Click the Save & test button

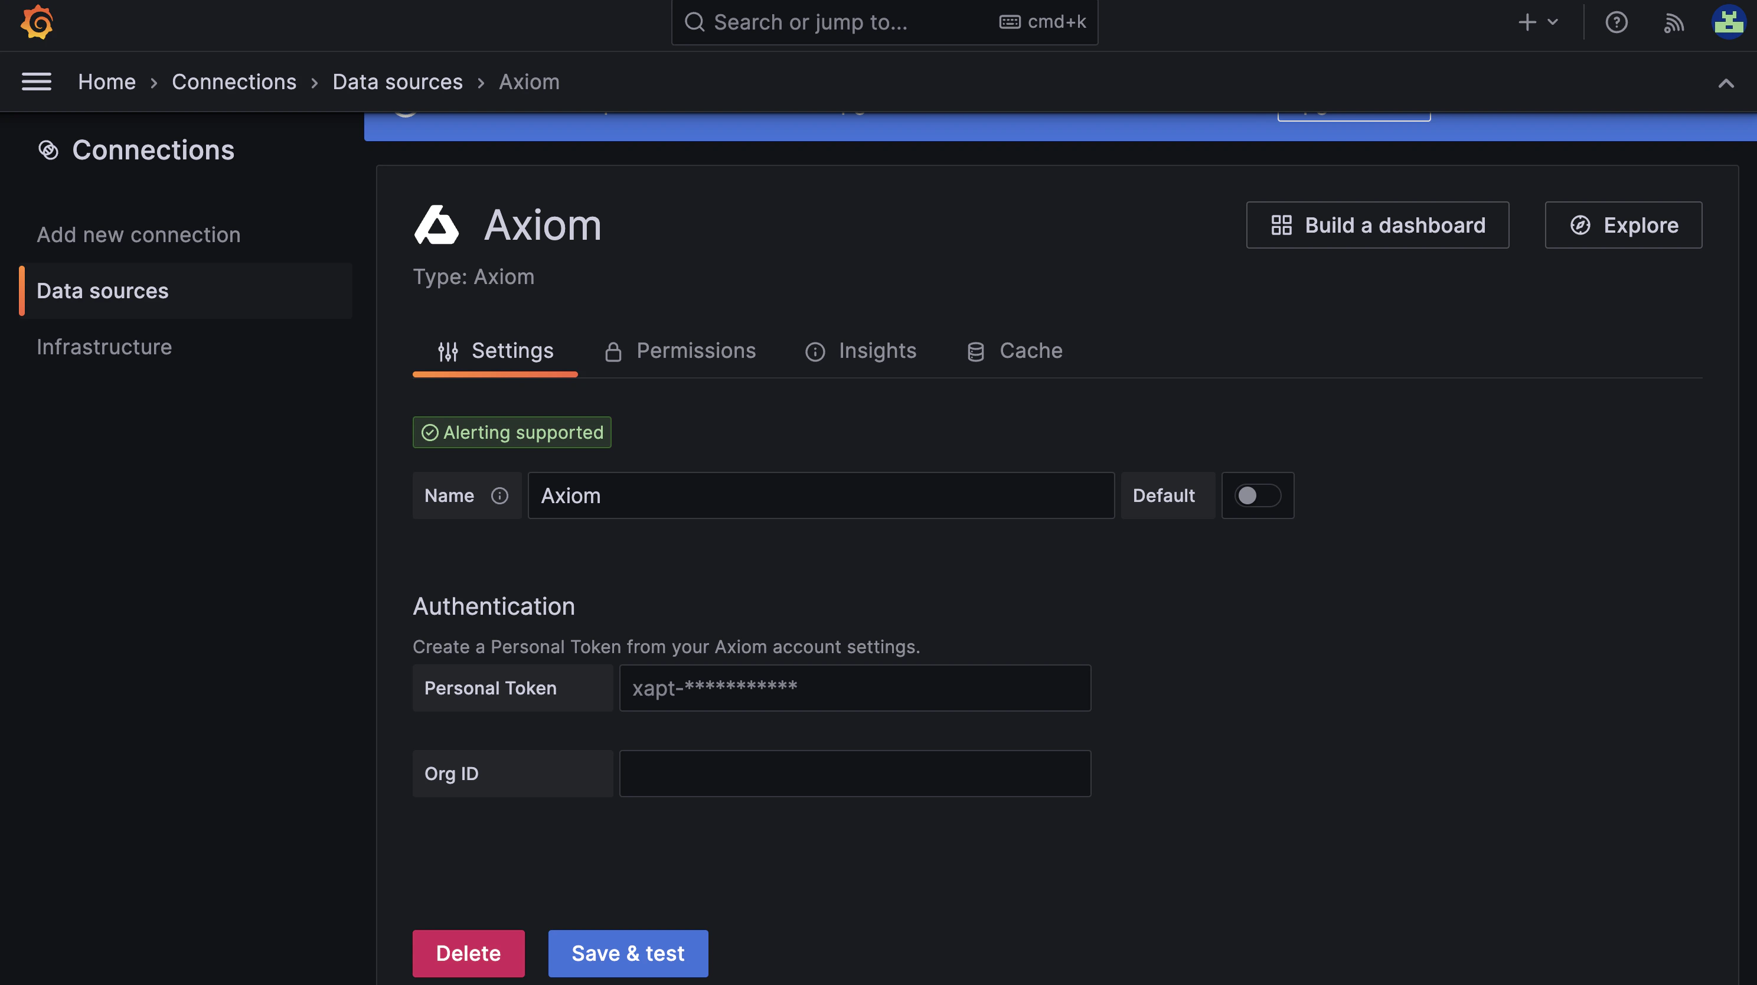[628, 953]
